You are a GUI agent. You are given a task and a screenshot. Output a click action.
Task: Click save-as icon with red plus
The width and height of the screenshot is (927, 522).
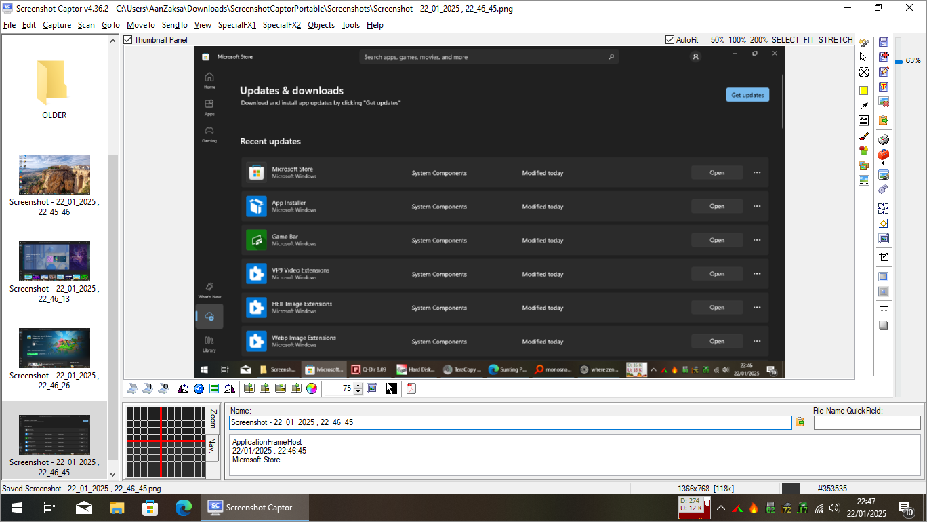[883, 57]
